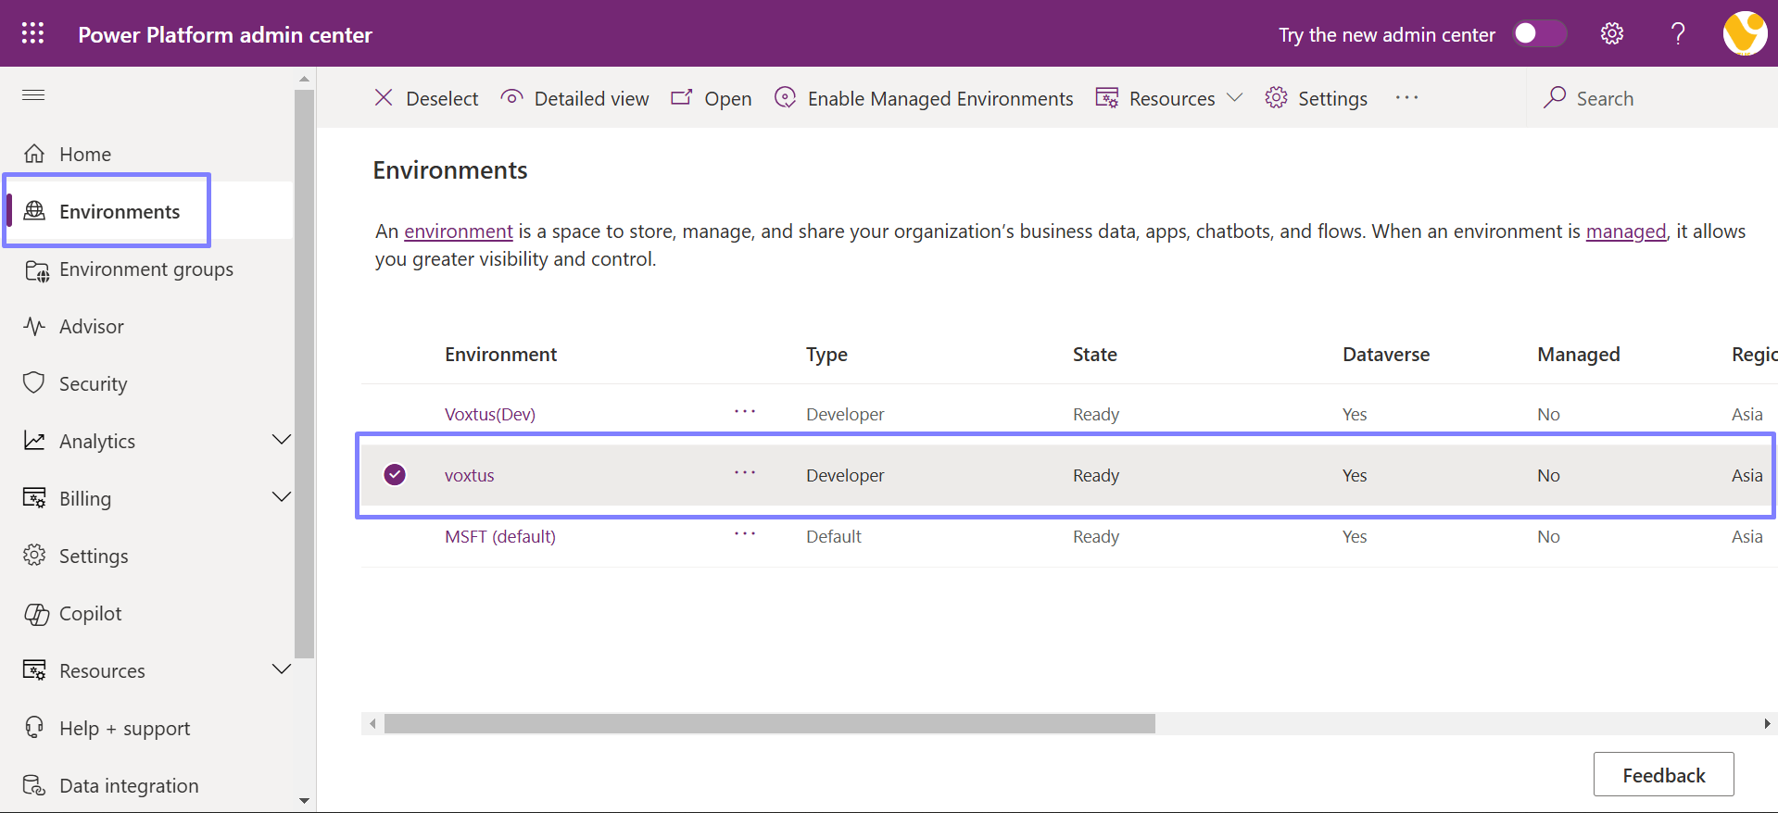Click the Environment groups icon

(x=36, y=270)
